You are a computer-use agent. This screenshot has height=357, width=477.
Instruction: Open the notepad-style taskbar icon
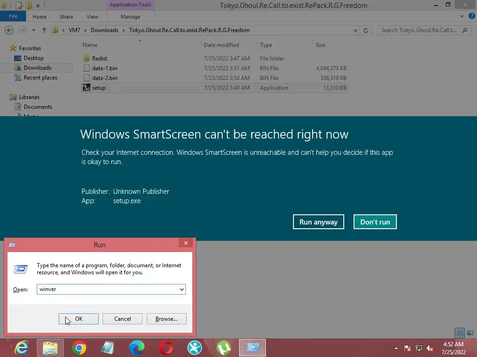click(x=108, y=348)
